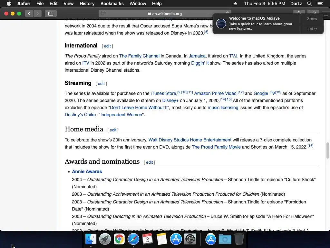Open the Help menu
The image size is (330, 248).
pyautogui.click(x=157, y=4)
